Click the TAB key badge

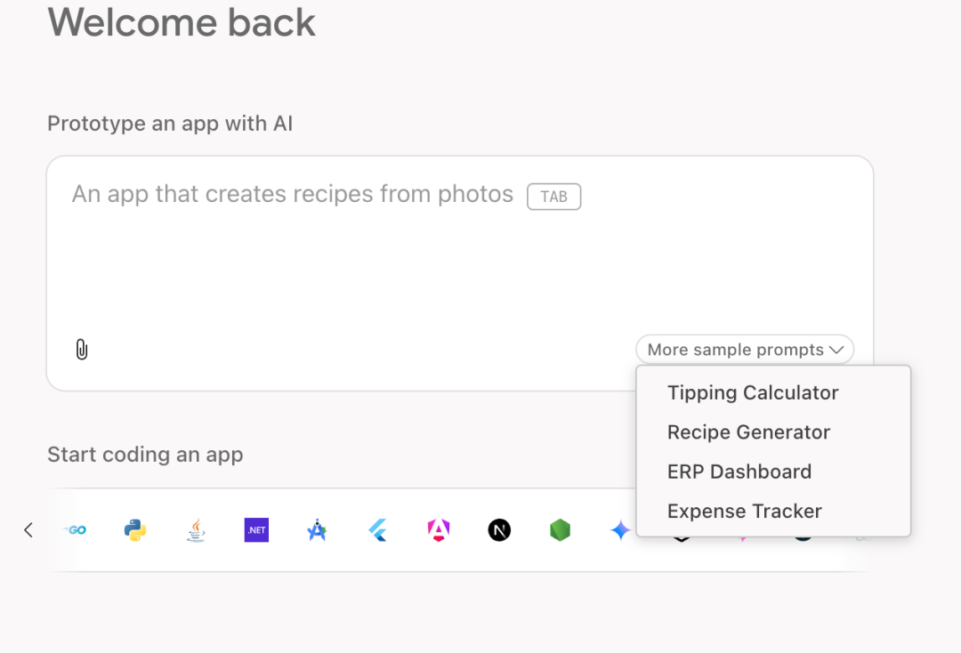pos(553,196)
